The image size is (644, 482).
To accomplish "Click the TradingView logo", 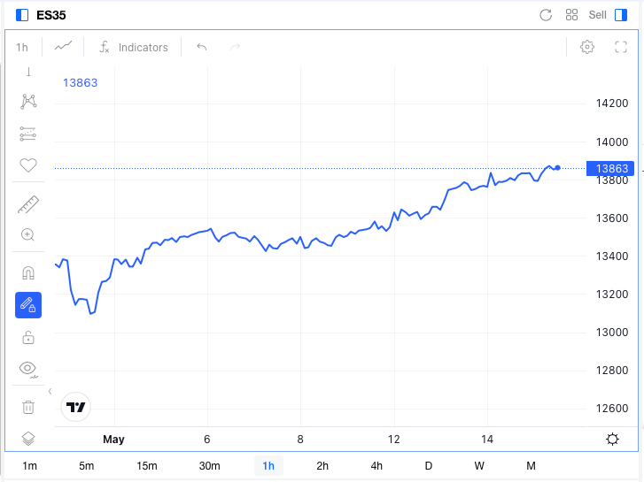I will [x=75, y=407].
